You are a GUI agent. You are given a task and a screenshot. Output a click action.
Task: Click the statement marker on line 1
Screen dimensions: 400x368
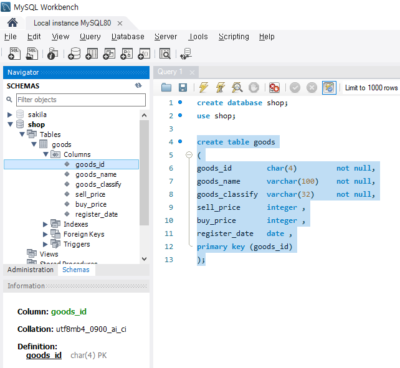tap(180, 102)
